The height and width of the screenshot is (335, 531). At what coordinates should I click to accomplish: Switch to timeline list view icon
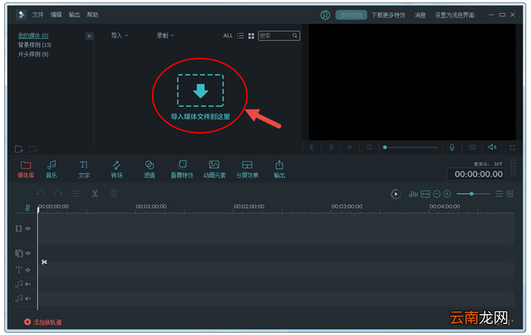499,194
